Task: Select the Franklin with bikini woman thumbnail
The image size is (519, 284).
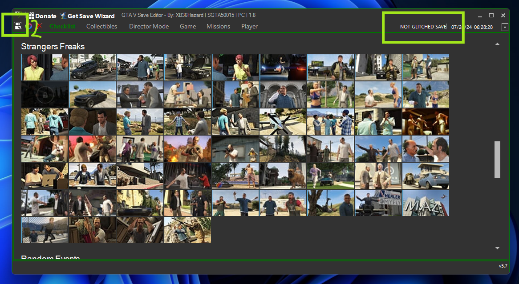Action: point(426,95)
